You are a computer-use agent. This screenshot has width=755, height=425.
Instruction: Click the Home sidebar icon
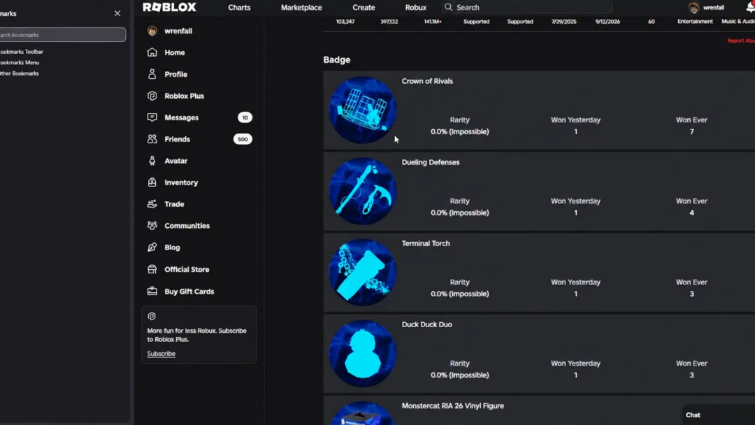coord(152,52)
